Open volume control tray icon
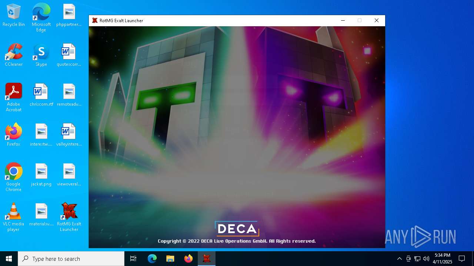The image size is (474, 266). [x=426, y=259]
